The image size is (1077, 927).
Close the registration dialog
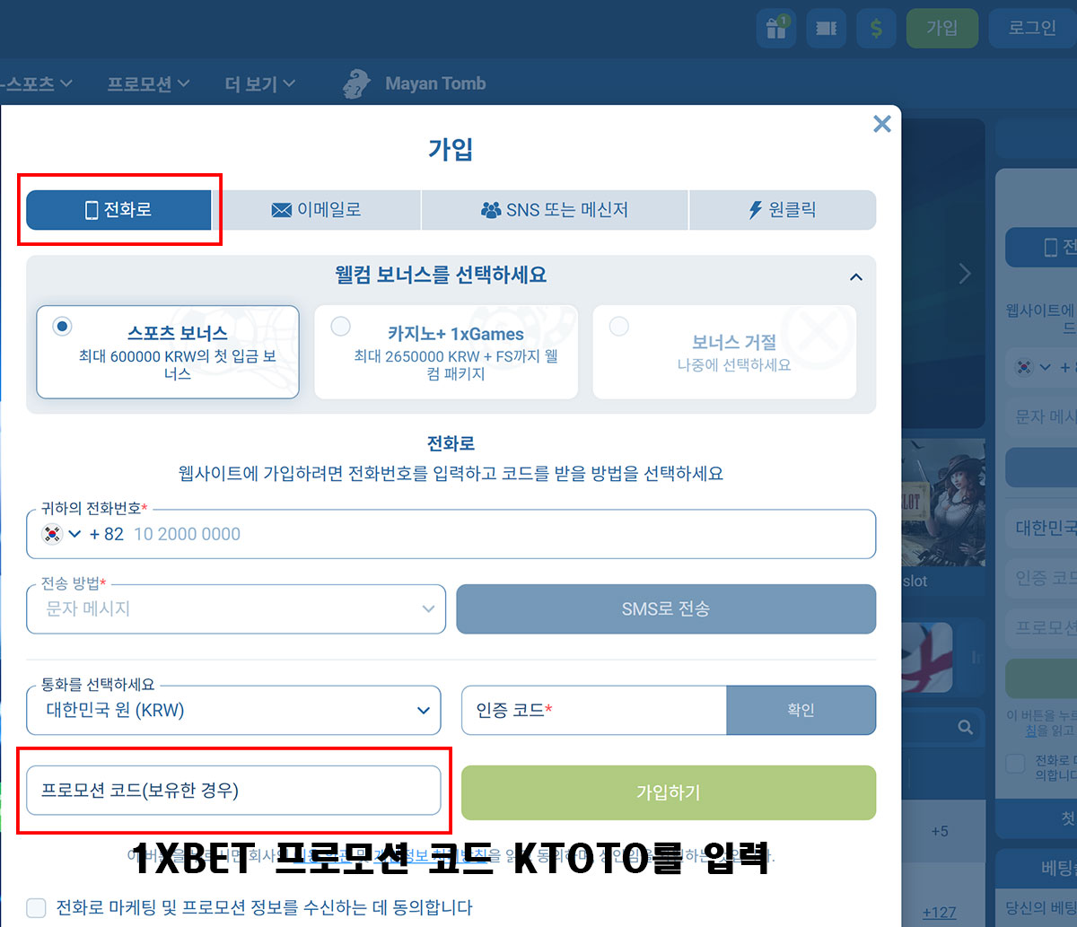(882, 124)
